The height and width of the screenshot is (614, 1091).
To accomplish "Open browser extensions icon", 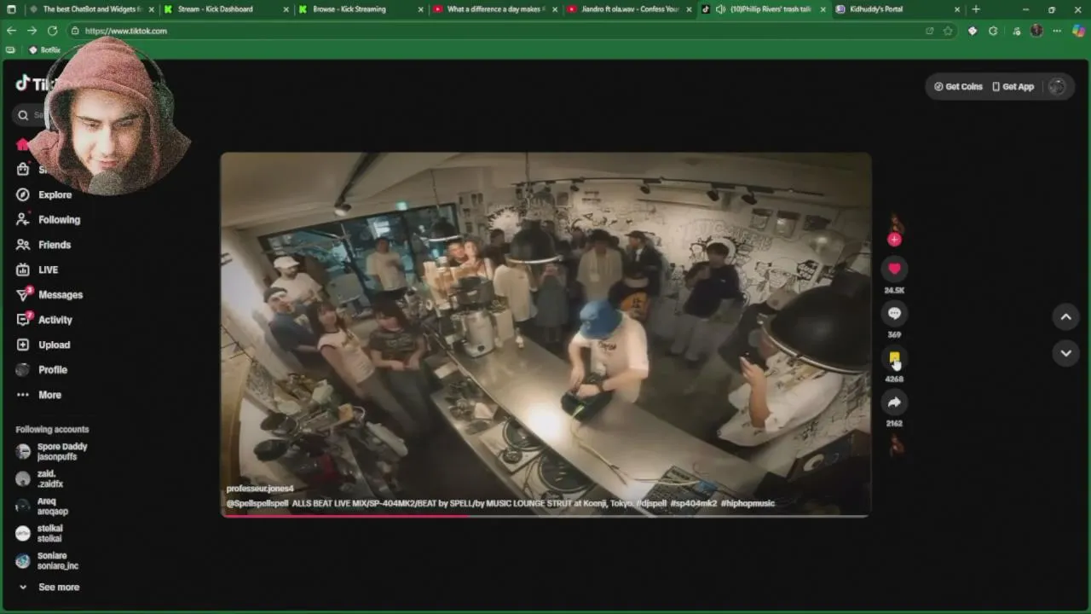I will coord(993,31).
